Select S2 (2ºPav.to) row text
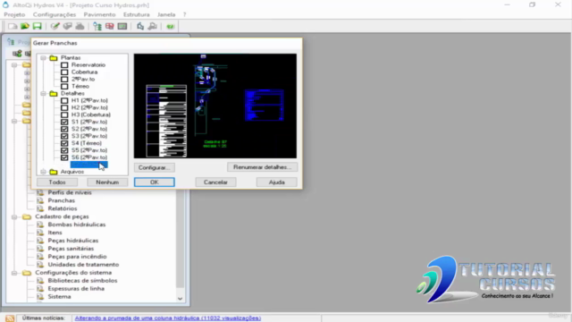Screen dimensions: 572x322 (89, 129)
